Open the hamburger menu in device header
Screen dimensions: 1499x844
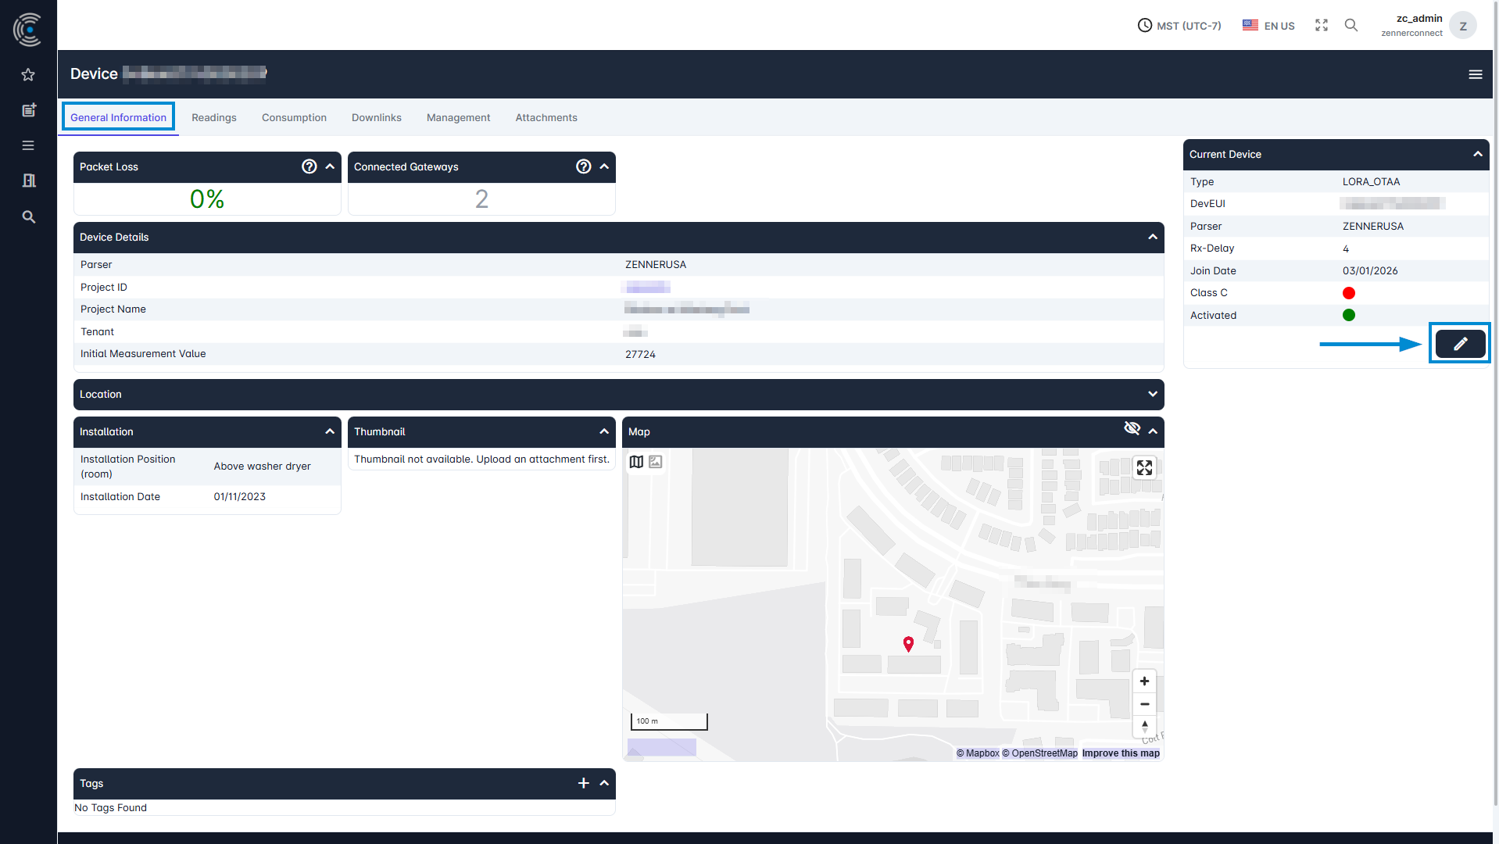pyautogui.click(x=1475, y=74)
